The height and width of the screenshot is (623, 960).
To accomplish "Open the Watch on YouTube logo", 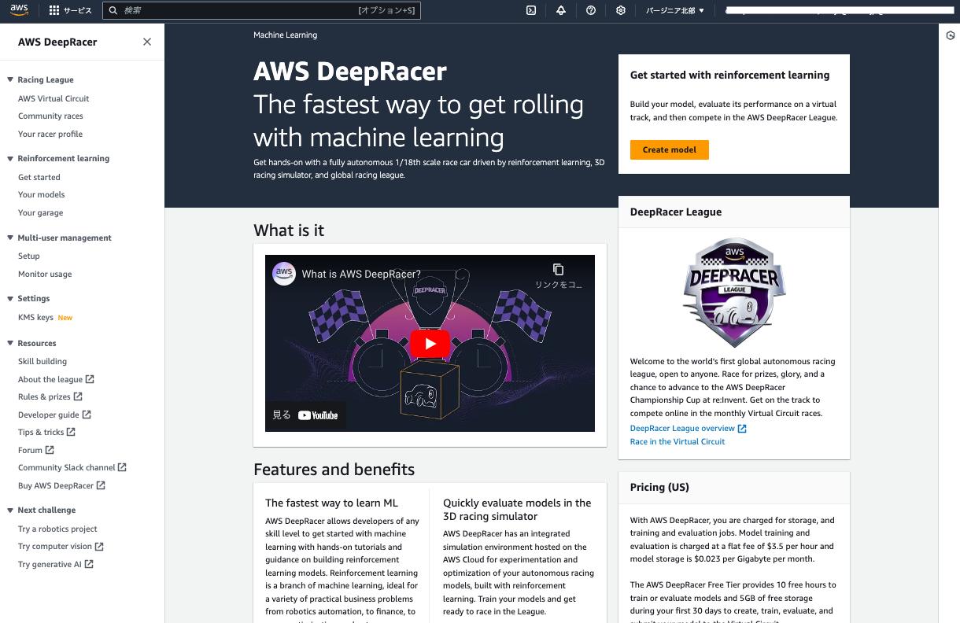I will point(318,415).
